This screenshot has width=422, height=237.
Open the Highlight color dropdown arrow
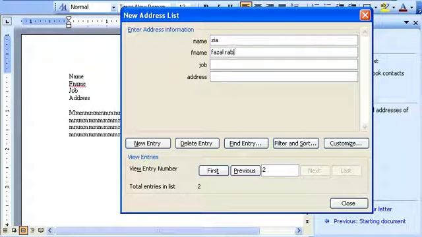pos(394,7)
